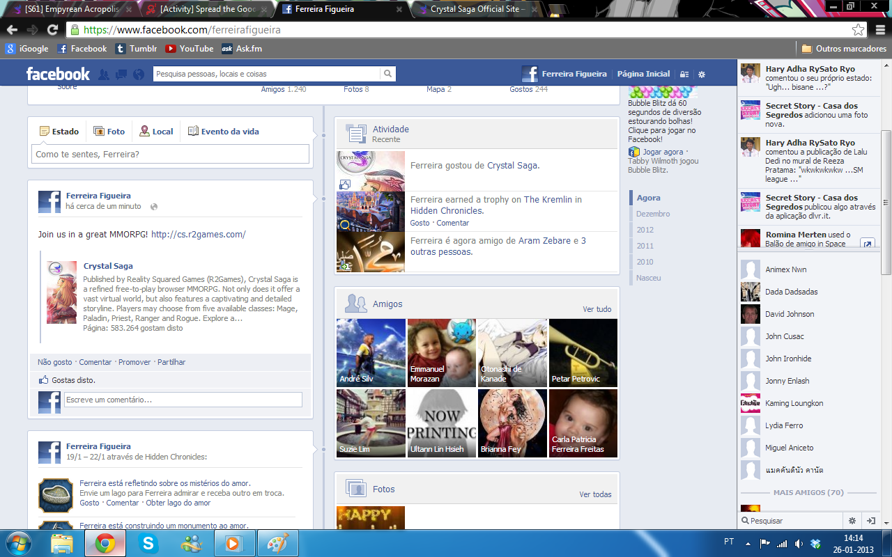The image size is (892, 557).
Task: Open Skype from the taskbar
Action: click(x=148, y=543)
